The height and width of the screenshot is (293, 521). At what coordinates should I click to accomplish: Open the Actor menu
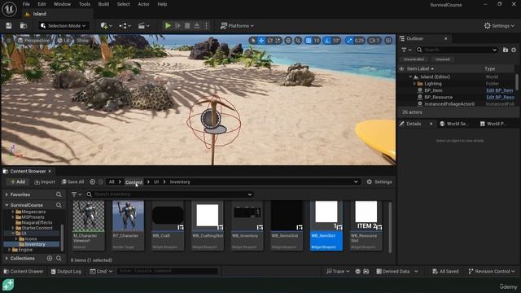point(143,4)
